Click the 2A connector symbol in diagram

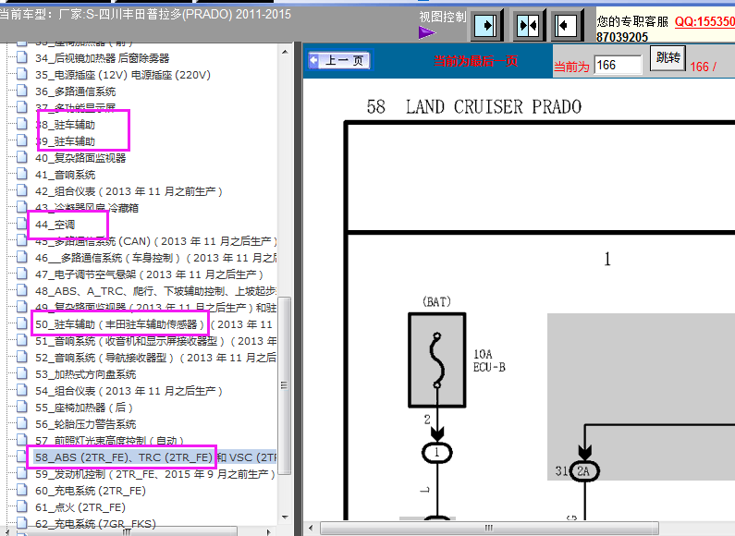tap(584, 471)
